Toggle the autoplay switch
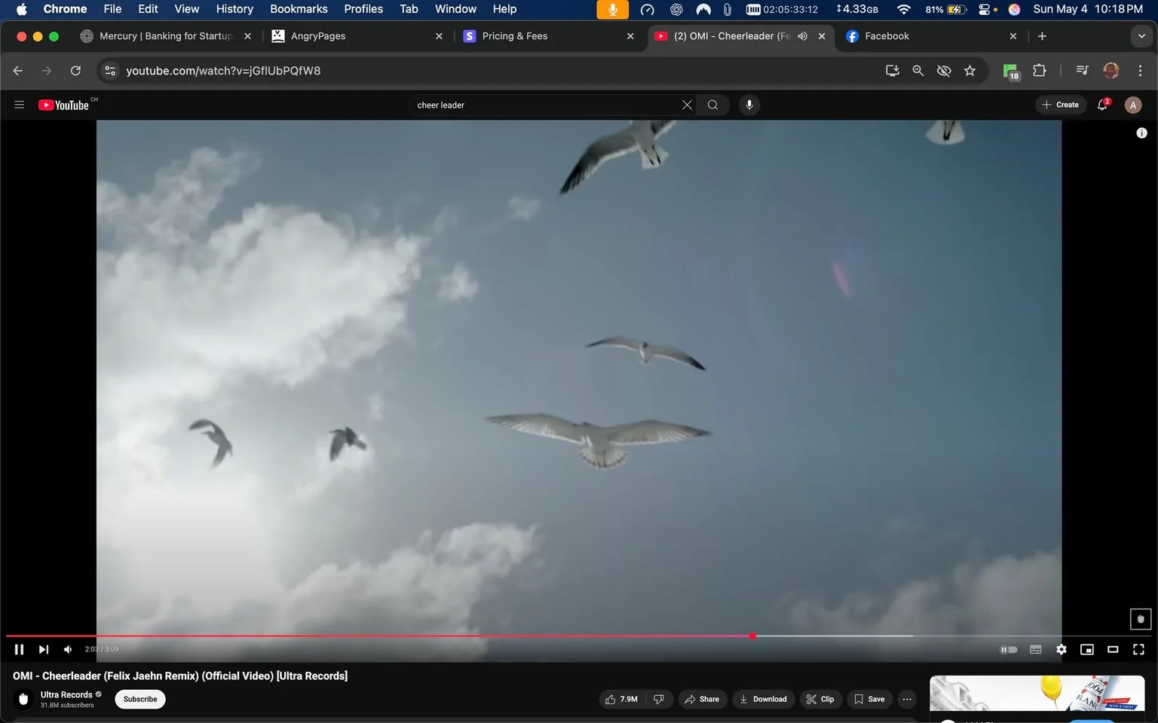This screenshot has width=1158, height=723. [x=1009, y=649]
